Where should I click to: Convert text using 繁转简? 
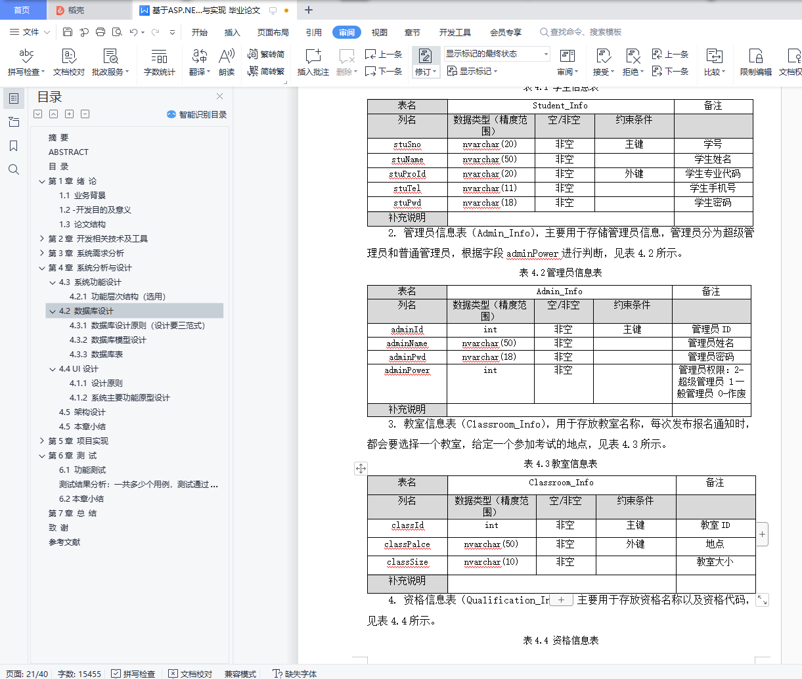click(x=266, y=54)
